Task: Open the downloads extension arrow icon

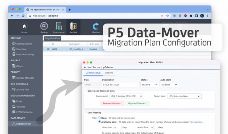Action: point(180,16)
